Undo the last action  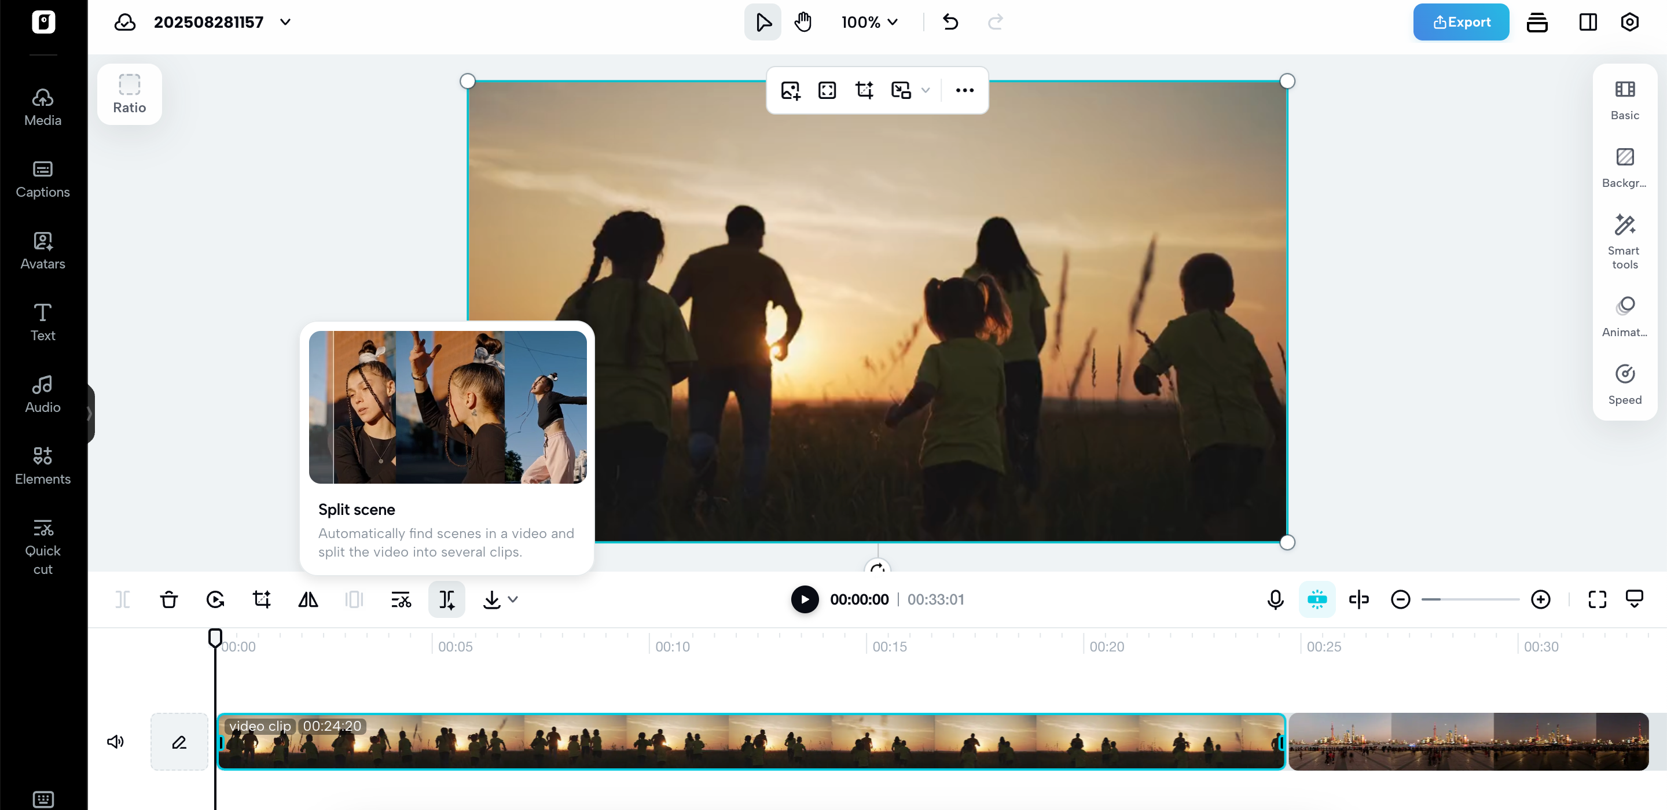950,22
